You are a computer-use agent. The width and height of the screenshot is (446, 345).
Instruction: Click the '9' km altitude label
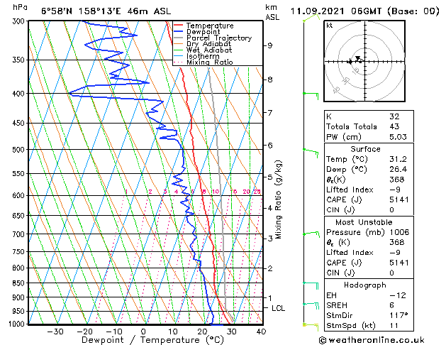click(269, 45)
